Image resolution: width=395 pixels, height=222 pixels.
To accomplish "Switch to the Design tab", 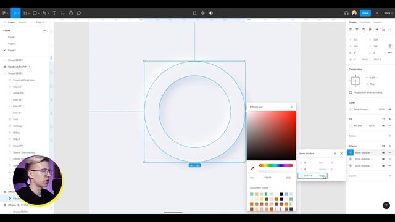I will click(x=352, y=22).
